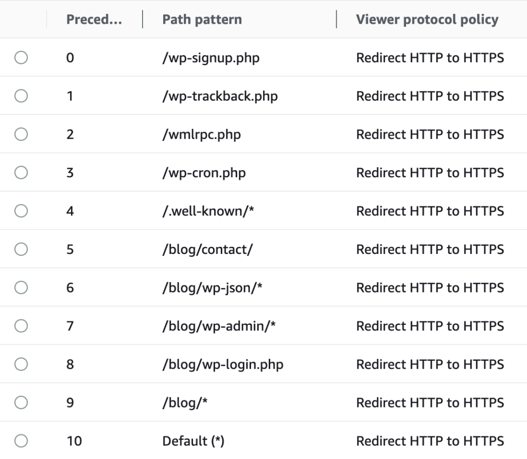Select the /blog/wp-admin/* behavior radio button

[21, 326]
